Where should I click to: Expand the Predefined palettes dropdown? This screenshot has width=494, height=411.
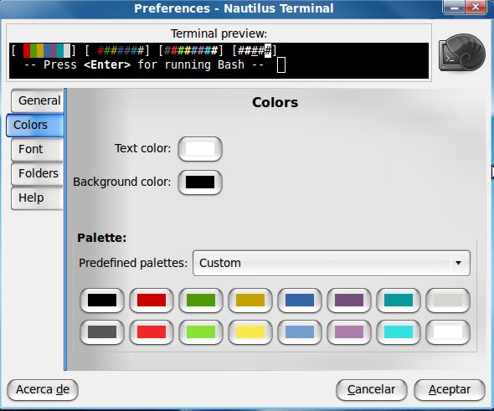pos(332,263)
